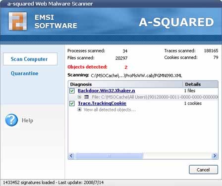Screen dimensions: 222x186
Task: Click the horizontal scrollbar thumb
Action: [x=109, y=156]
